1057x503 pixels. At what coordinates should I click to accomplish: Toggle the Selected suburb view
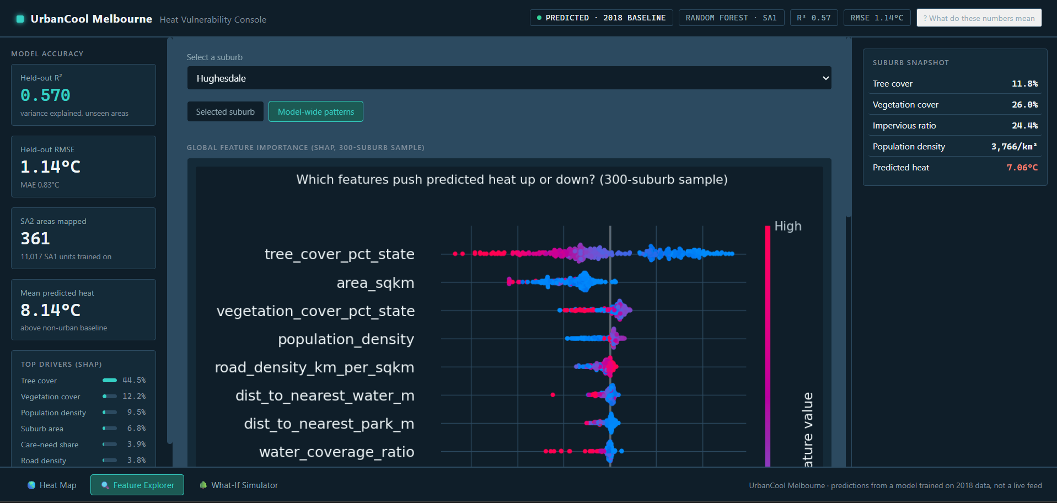[226, 111]
